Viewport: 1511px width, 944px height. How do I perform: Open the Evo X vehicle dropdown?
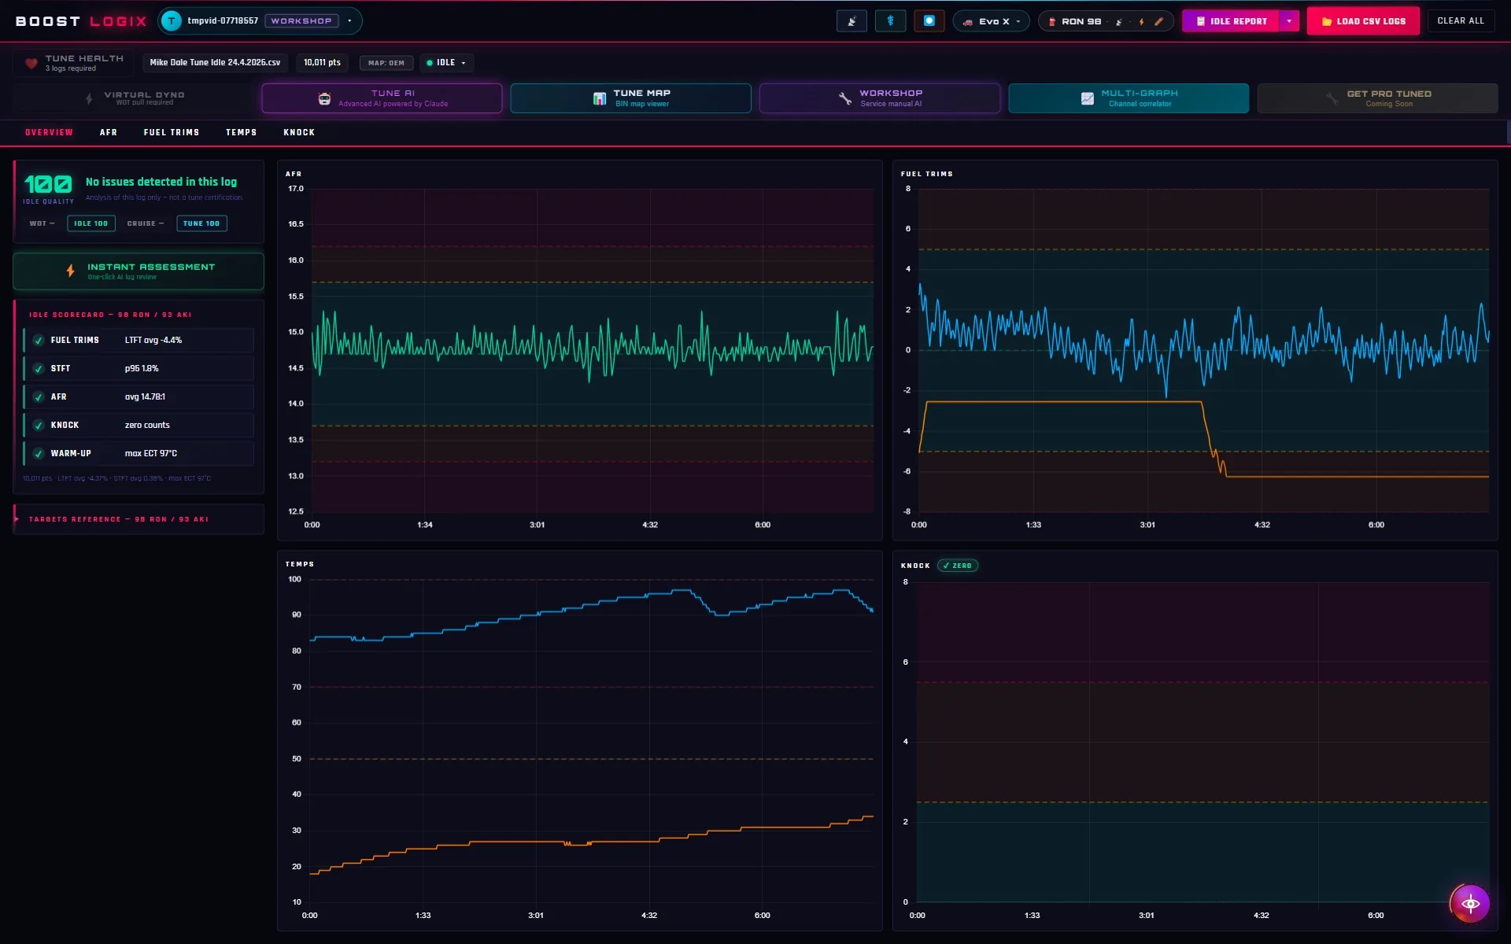pos(992,21)
